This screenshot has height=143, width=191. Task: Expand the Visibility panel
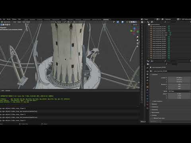click(154, 116)
